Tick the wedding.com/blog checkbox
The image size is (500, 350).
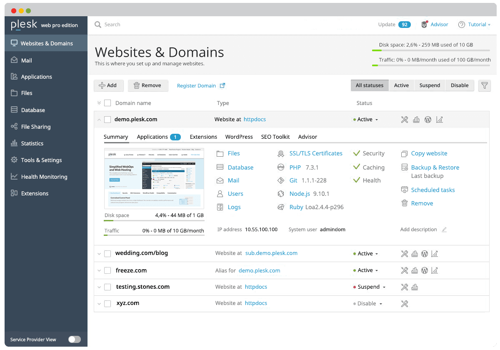107,253
